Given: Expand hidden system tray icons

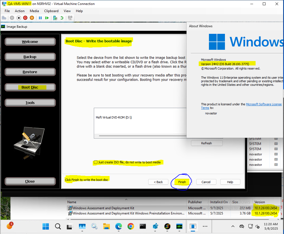Looking at the screenshot, I should click(x=233, y=226).
